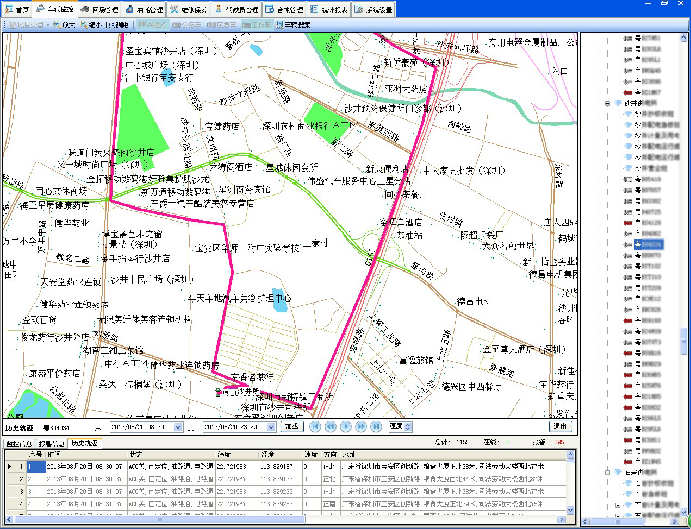
Task: Click the 加载 load button
Action: (x=292, y=427)
